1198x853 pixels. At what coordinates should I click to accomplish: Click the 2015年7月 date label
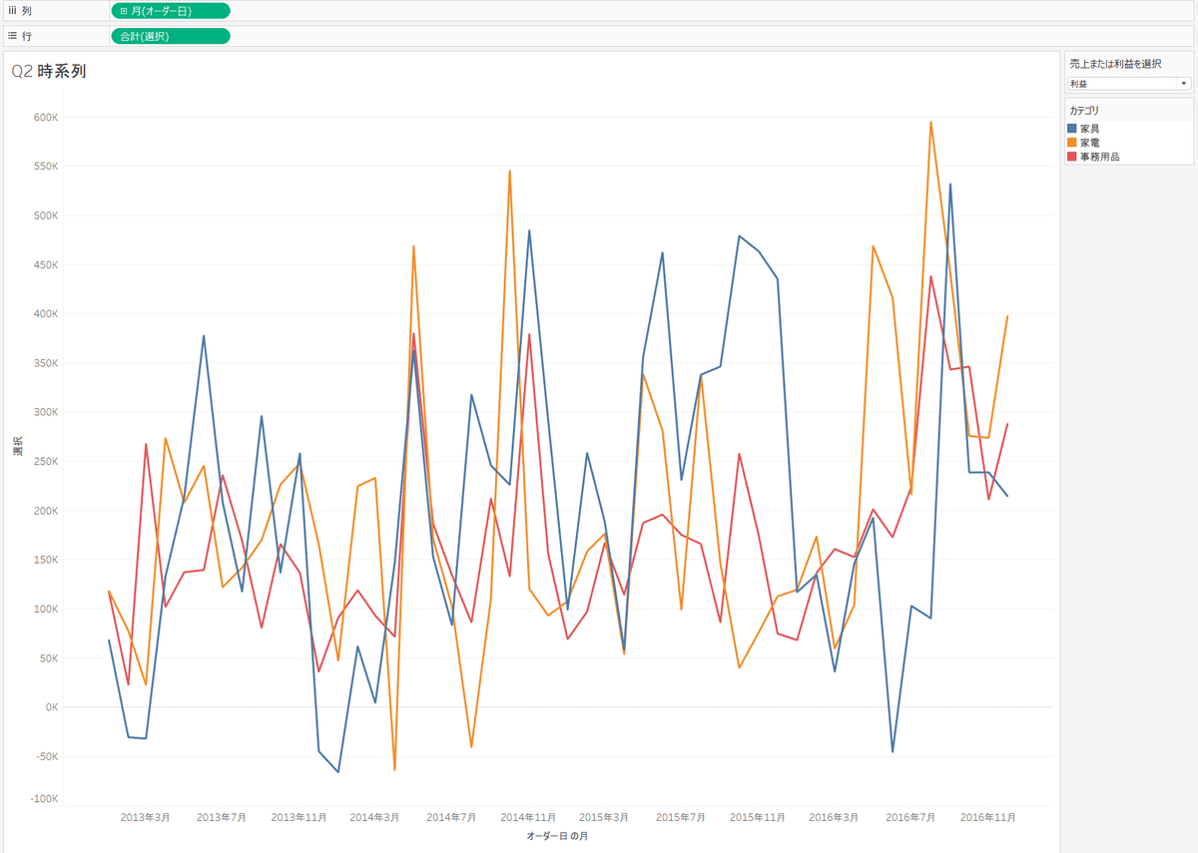(681, 817)
